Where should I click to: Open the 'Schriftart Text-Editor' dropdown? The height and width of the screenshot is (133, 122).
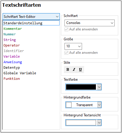coord(31,17)
